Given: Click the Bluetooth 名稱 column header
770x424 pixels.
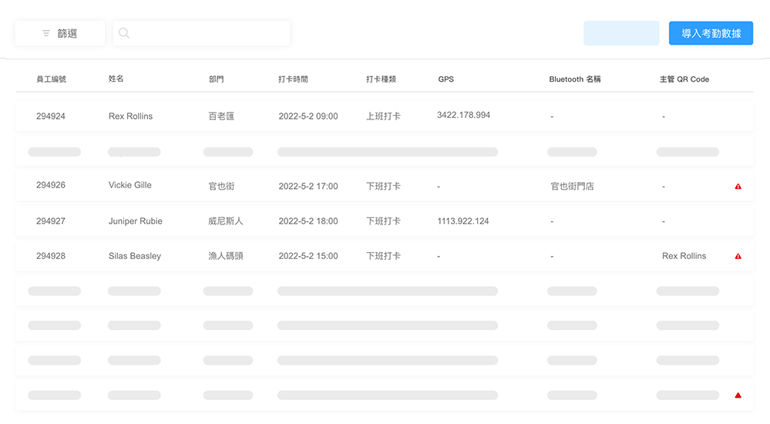Looking at the screenshot, I should tap(574, 79).
